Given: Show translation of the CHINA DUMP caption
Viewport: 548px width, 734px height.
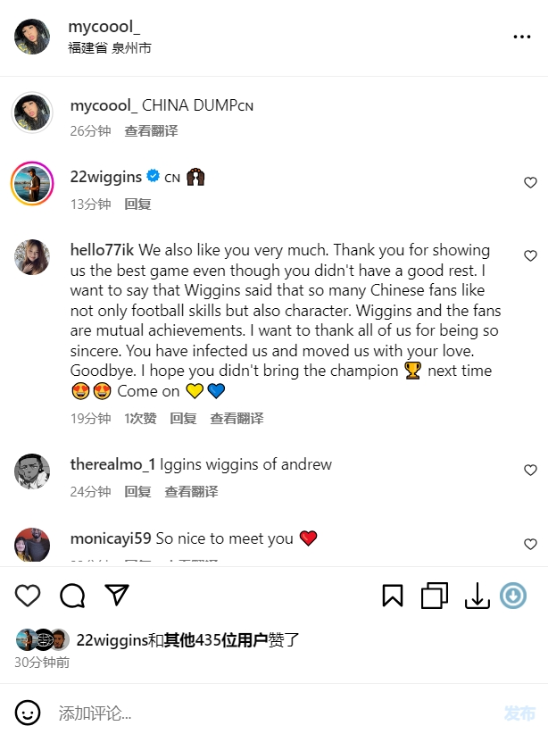Looking at the screenshot, I should pyautogui.click(x=151, y=131).
